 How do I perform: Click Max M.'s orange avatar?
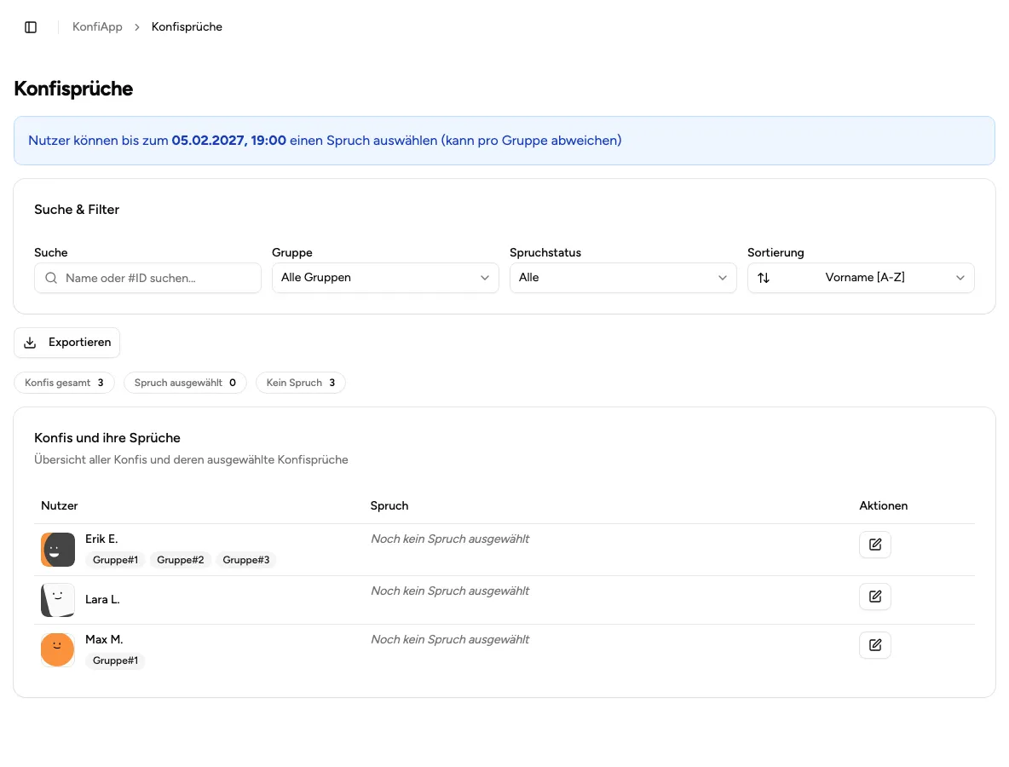[58, 650]
